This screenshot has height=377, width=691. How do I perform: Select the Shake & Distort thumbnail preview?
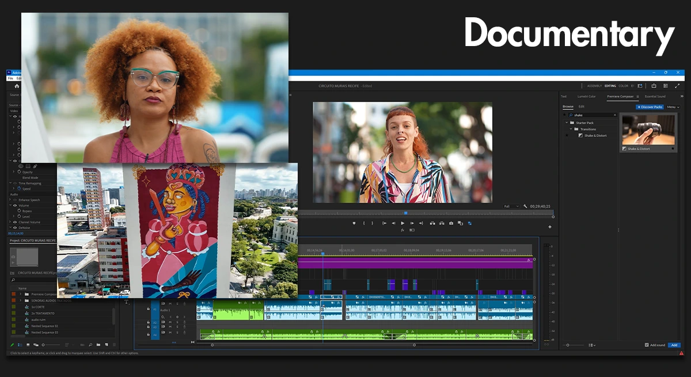pyautogui.click(x=648, y=130)
